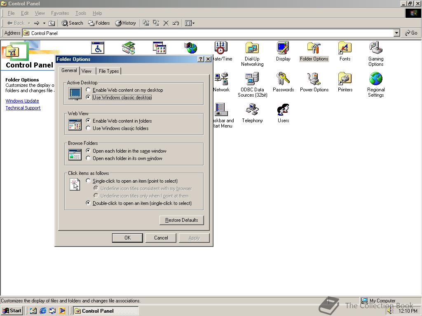Click the Up one level button
Screen dimensions: 422x316
tap(52, 23)
